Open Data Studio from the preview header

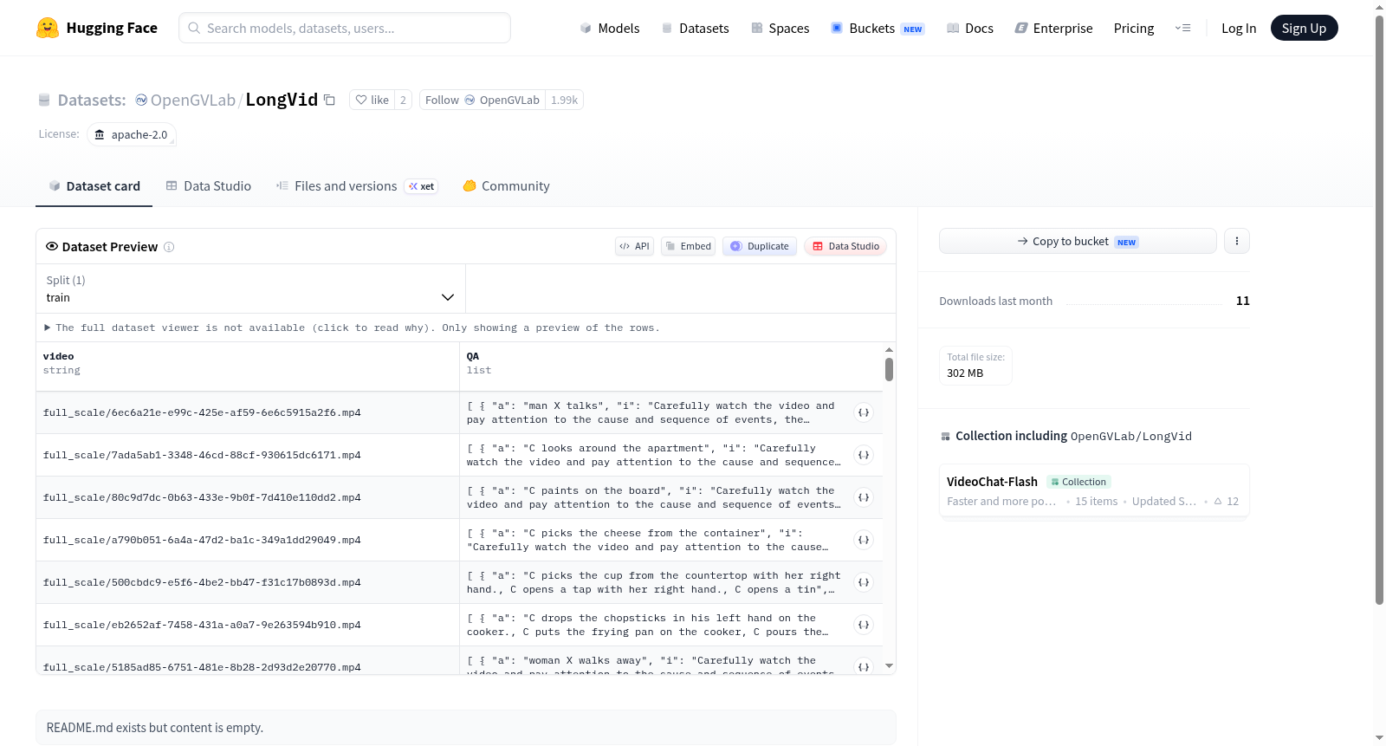tap(845, 246)
